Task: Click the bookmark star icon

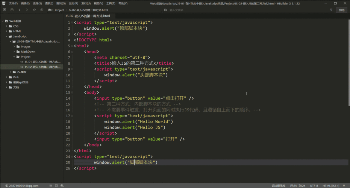Action: 34,10
